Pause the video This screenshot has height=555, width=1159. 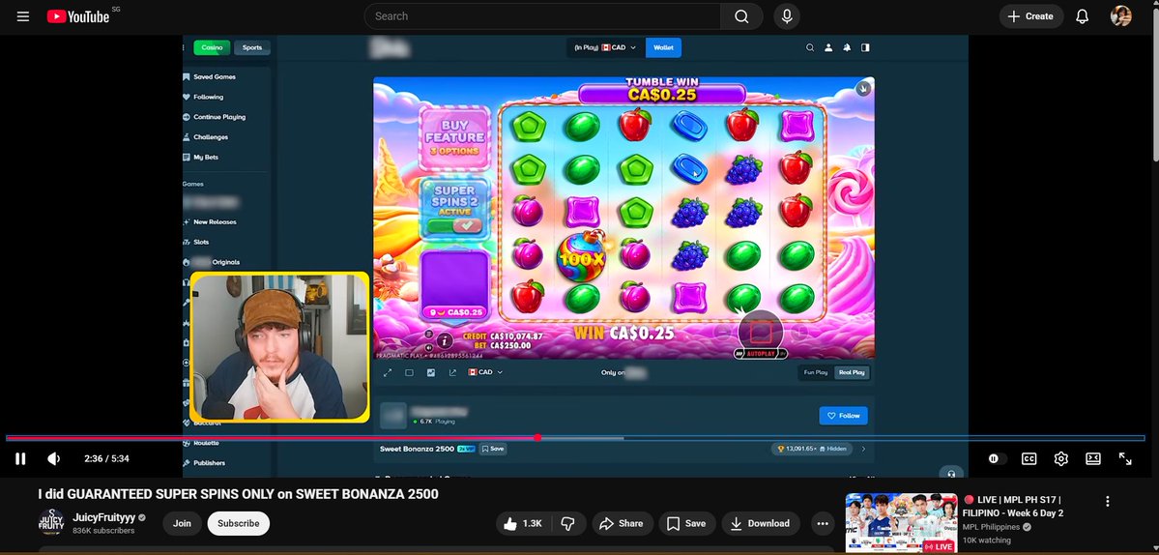(20, 459)
